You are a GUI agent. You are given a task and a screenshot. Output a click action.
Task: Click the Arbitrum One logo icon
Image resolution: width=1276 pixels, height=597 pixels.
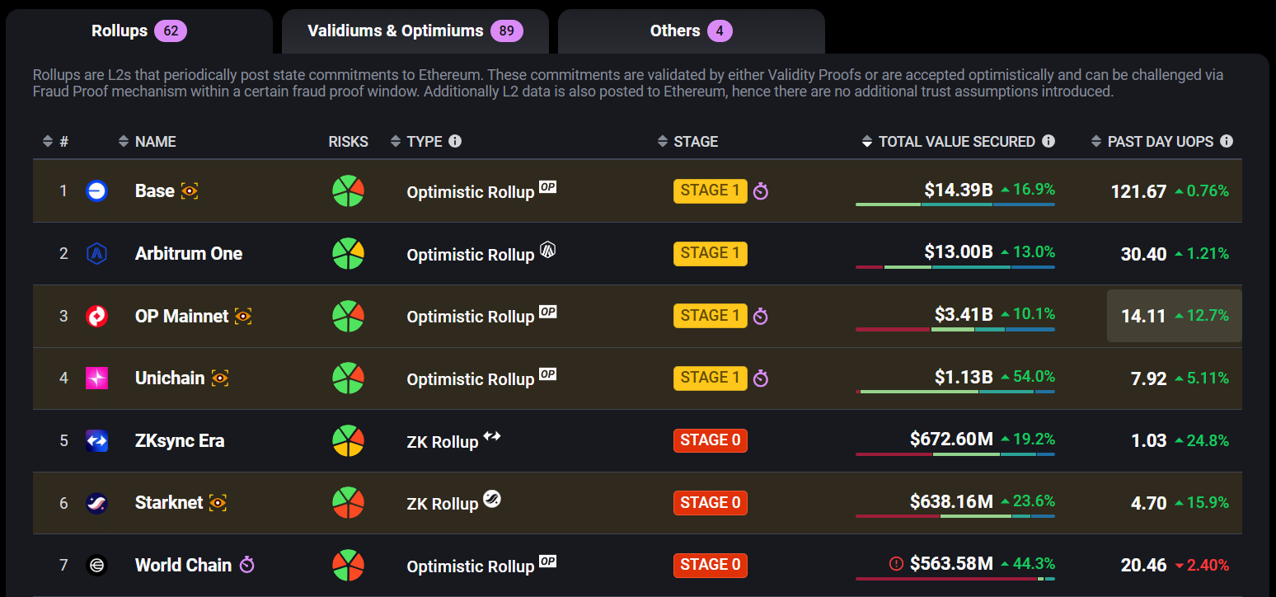(x=96, y=253)
